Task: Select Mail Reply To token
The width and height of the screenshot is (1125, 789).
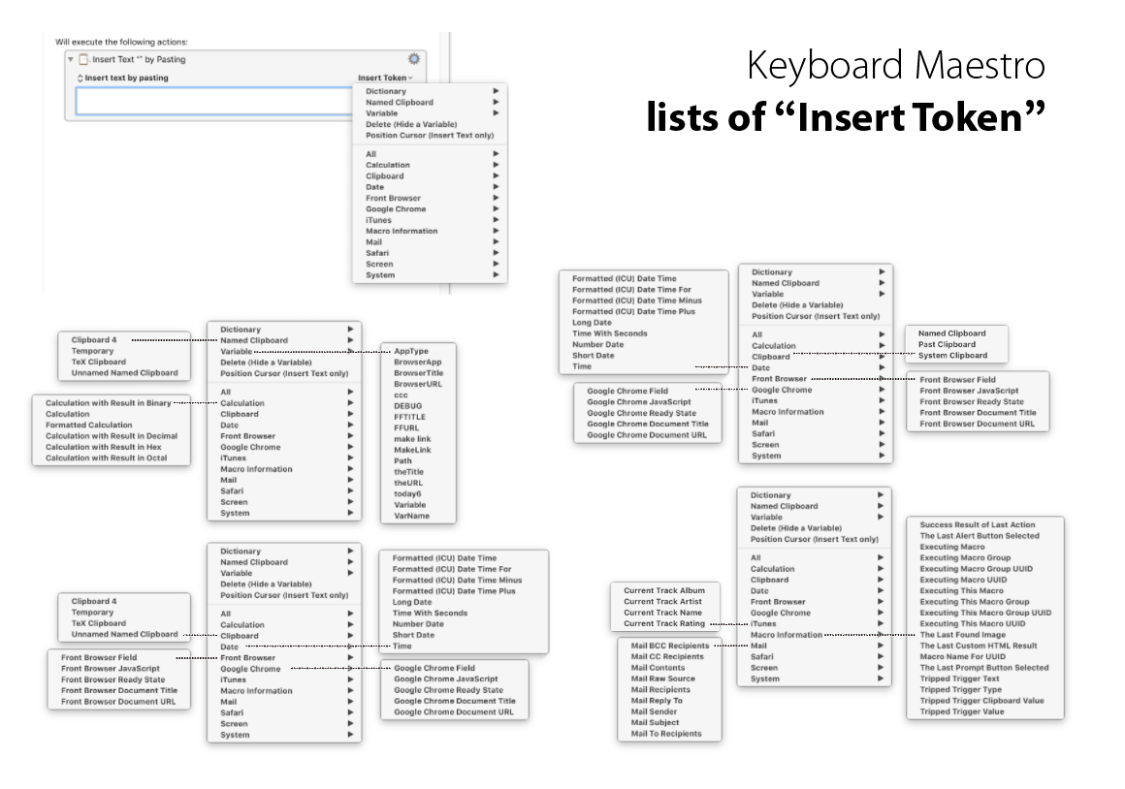Action: pyautogui.click(x=657, y=700)
